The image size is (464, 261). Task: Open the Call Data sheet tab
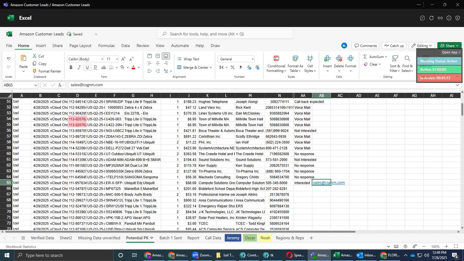(x=213, y=238)
